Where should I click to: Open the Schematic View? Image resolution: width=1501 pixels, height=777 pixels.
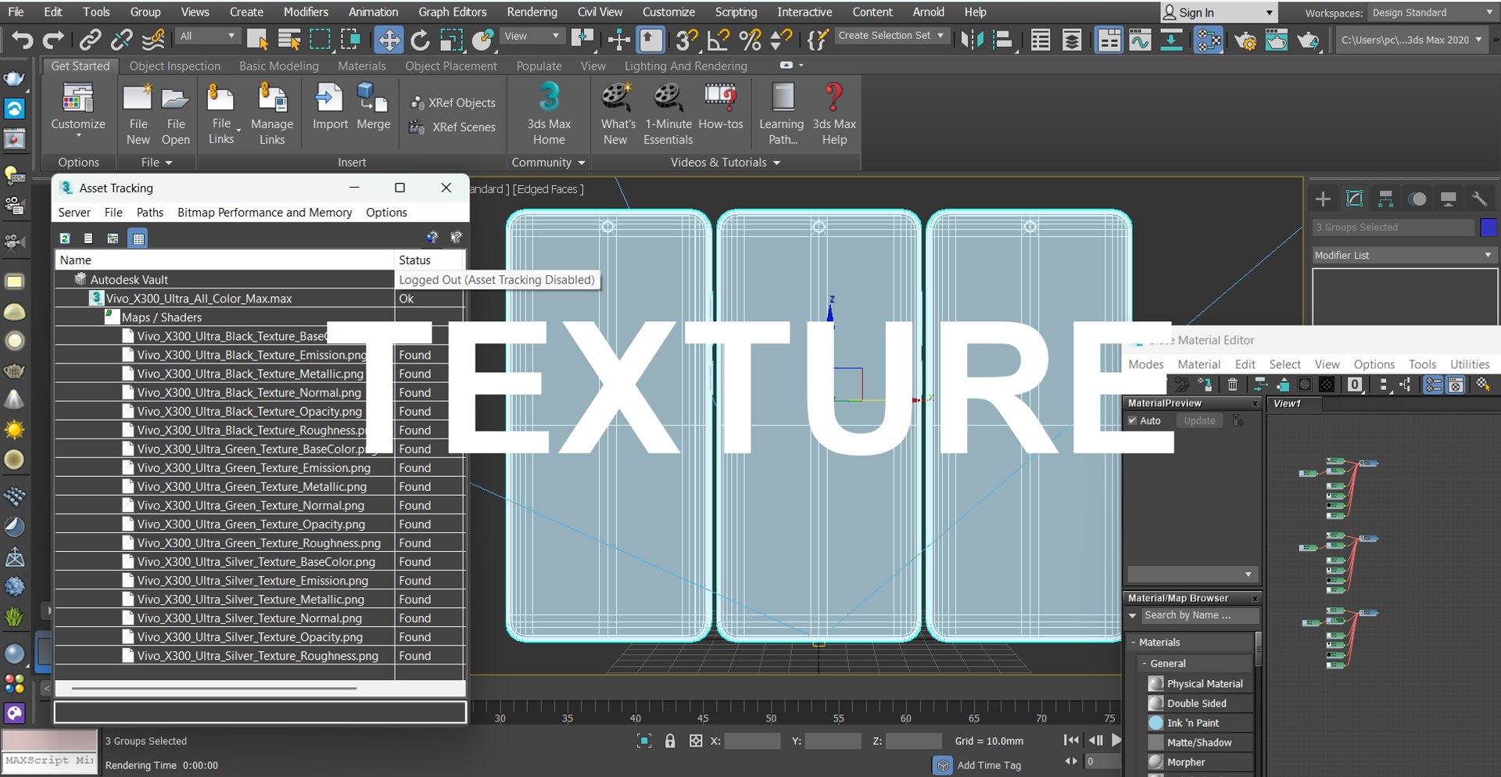pyautogui.click(x=1171, y=39)
